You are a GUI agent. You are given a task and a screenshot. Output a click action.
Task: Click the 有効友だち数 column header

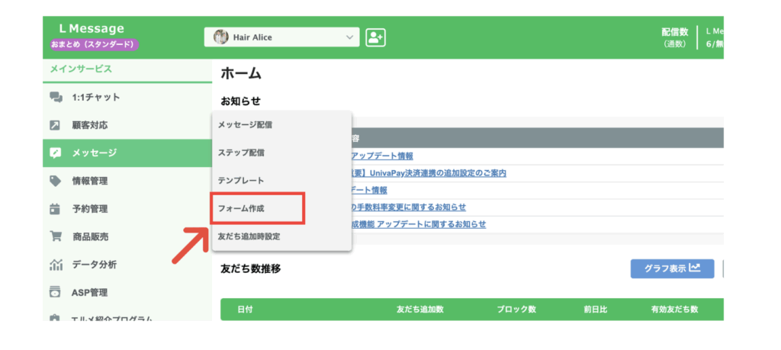(674, 310)
